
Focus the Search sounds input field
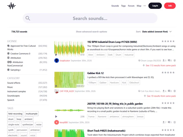(90, 18)
